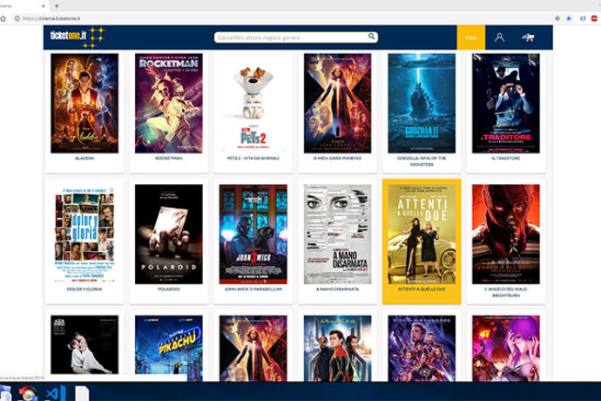
Task: Click the red extension icon in toolbar
Action: click(x=594, y=18)
